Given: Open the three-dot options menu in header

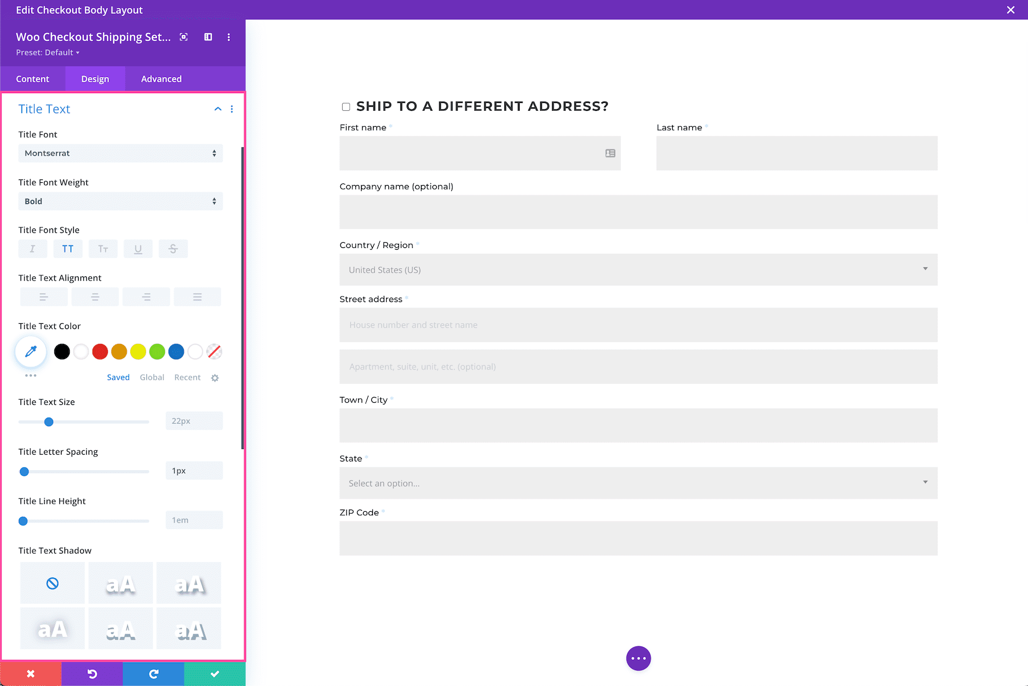Looking at the screenshot, I should (228, 37).
